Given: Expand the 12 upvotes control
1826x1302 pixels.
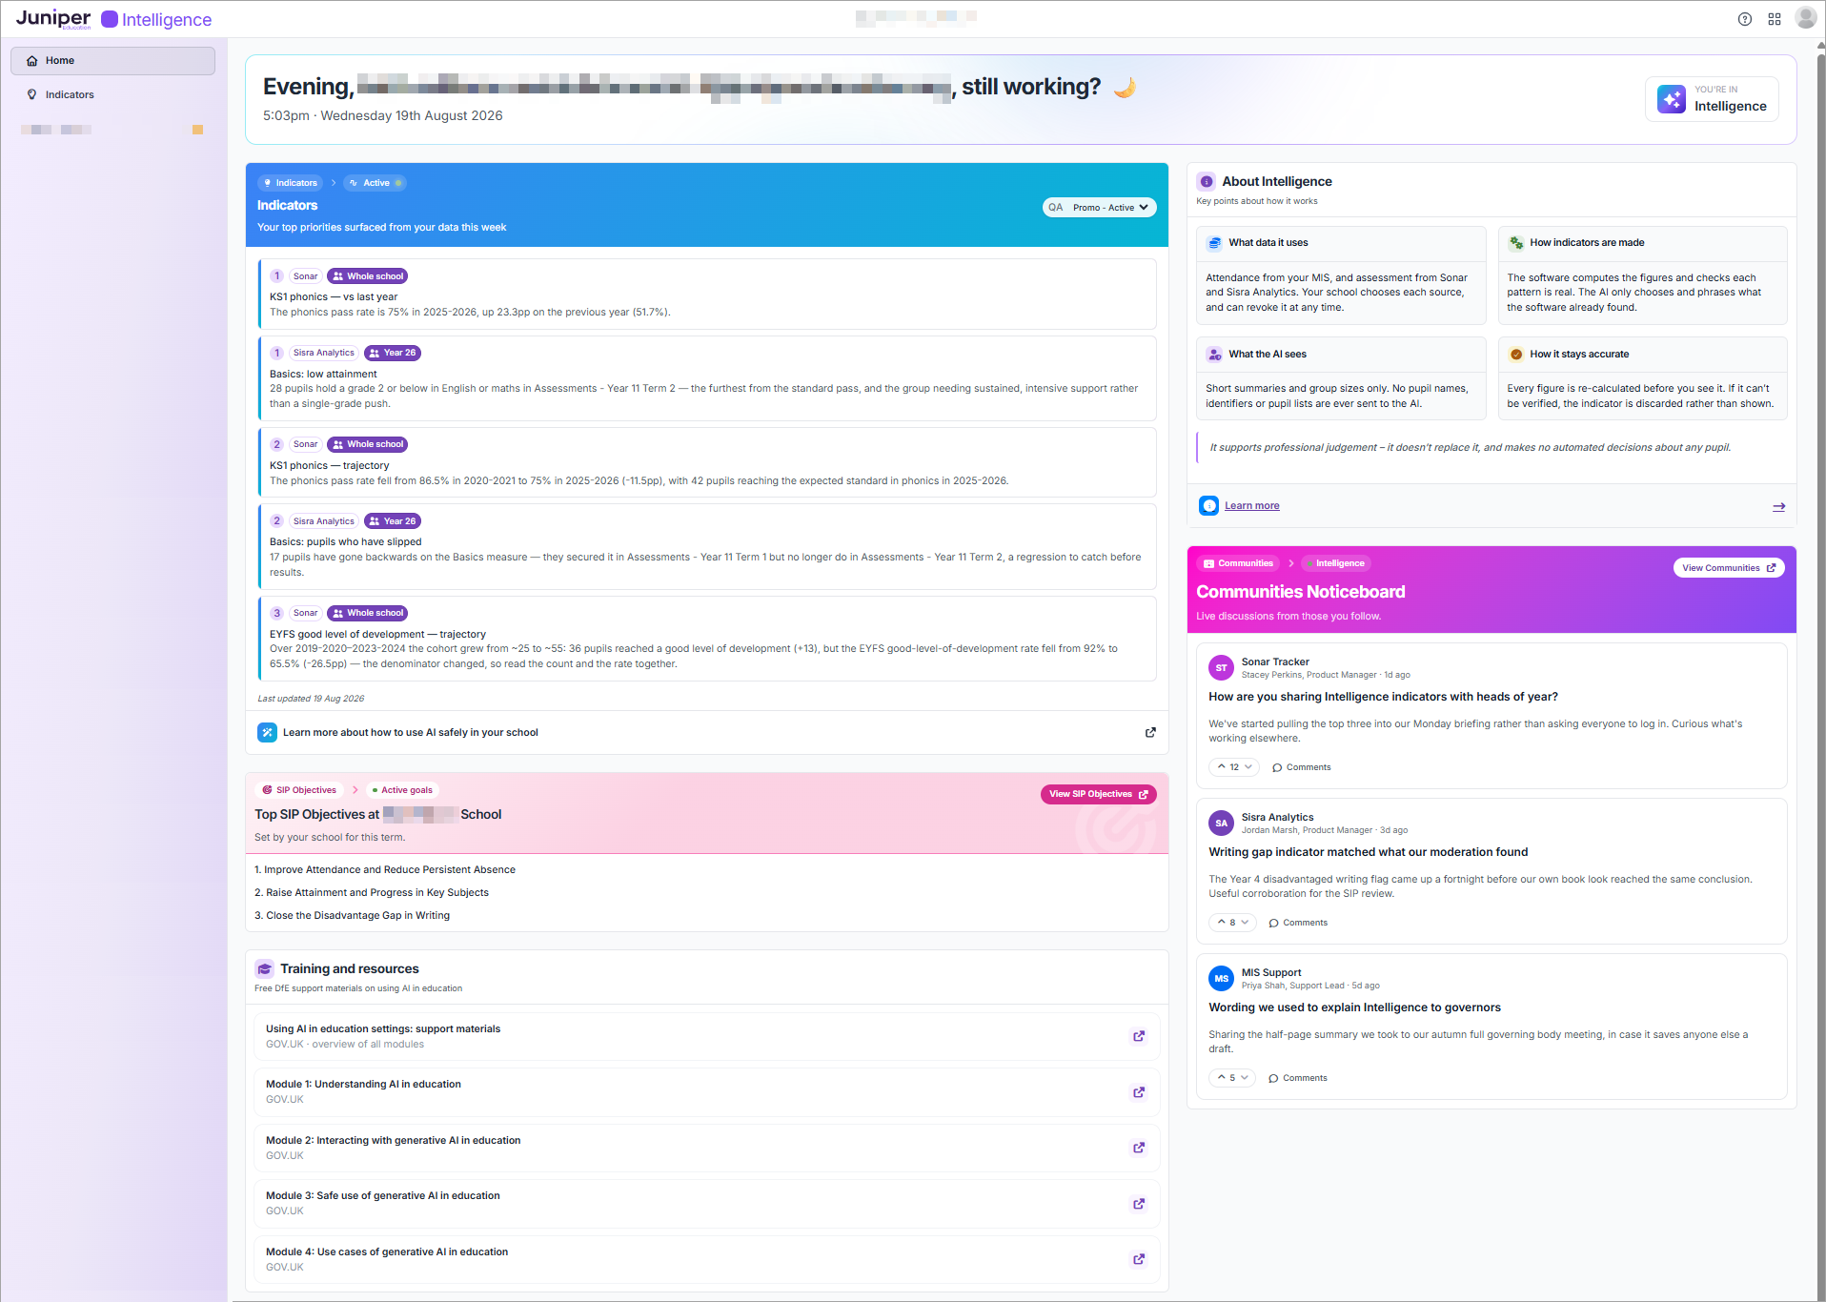Looking at the screenshot, I should pyautogui.click(x=1234, y=767).
